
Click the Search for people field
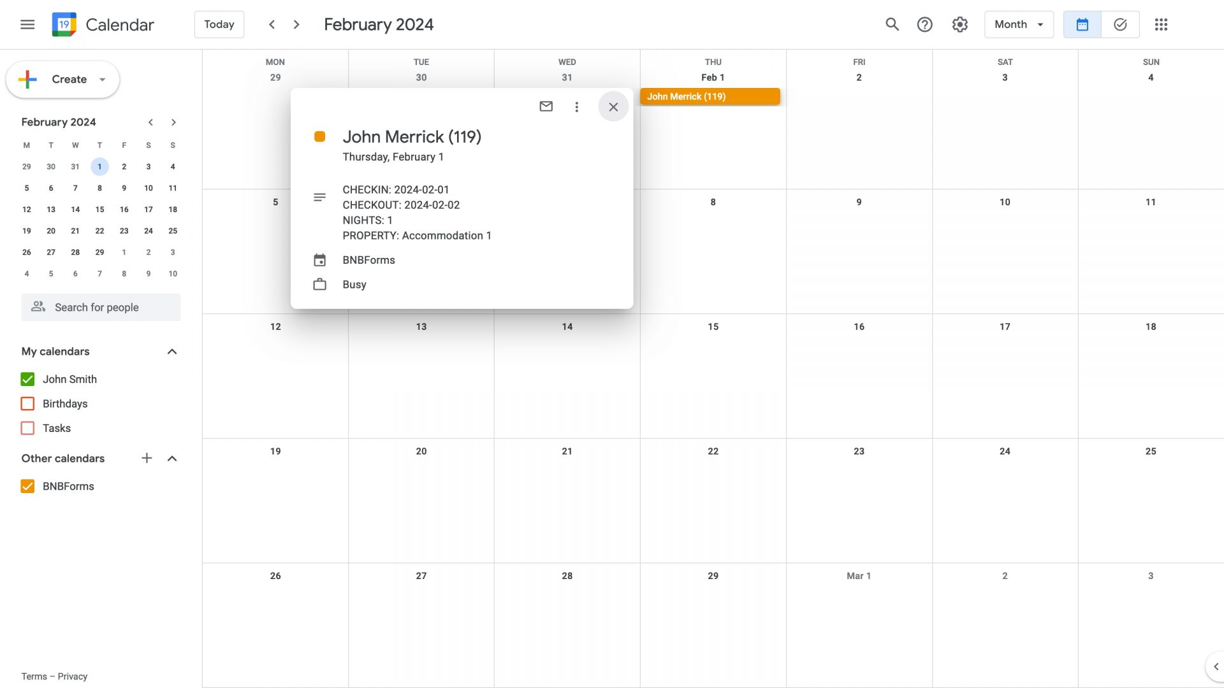pos(100,307)
